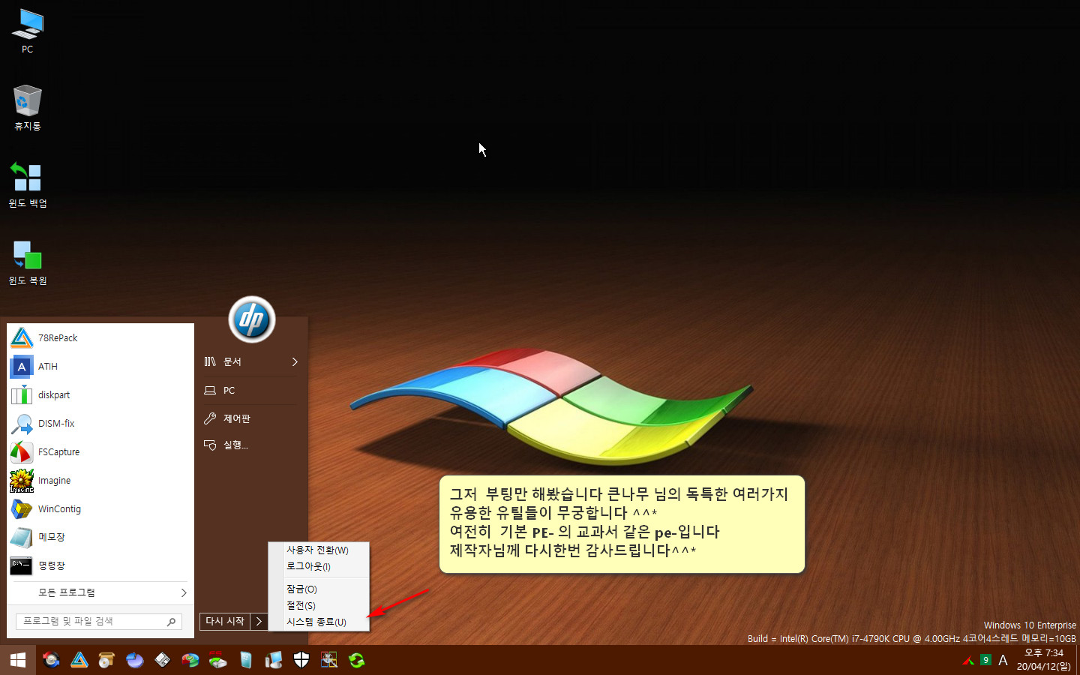Click the search magnifier icon
Image resolution: width=1080 pixels, height=675 pixels.
[x=172, y=622]
